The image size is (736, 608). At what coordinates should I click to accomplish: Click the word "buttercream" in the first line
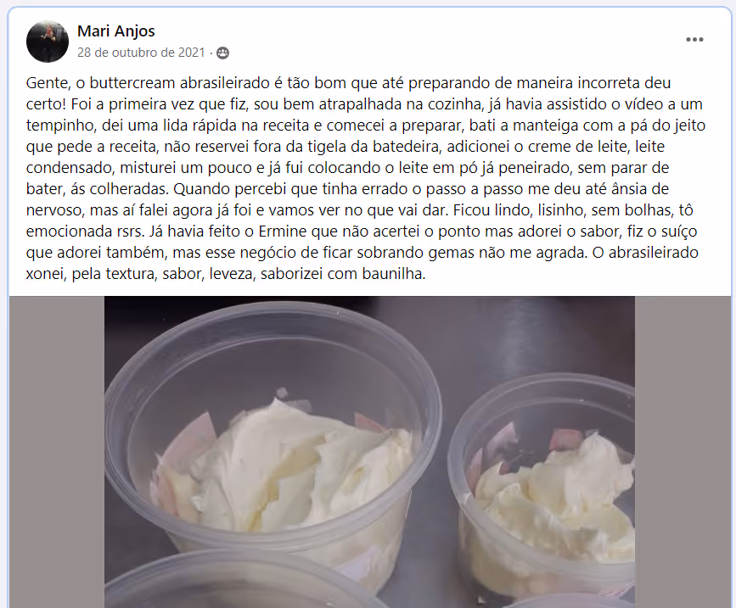[x=132, y=83]
